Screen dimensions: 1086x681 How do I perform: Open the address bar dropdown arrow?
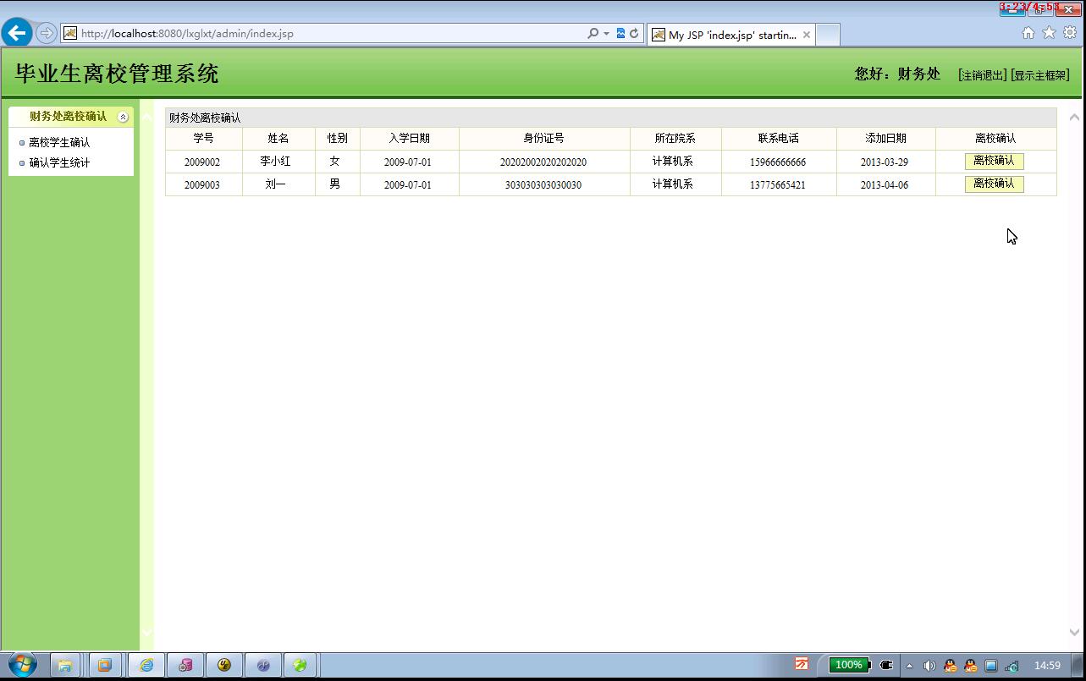[606, 34]
